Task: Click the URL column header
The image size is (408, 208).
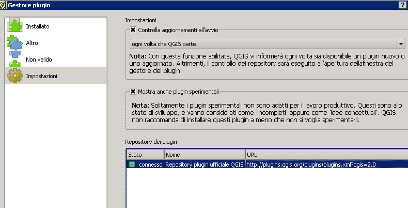Action: (325, 155)
